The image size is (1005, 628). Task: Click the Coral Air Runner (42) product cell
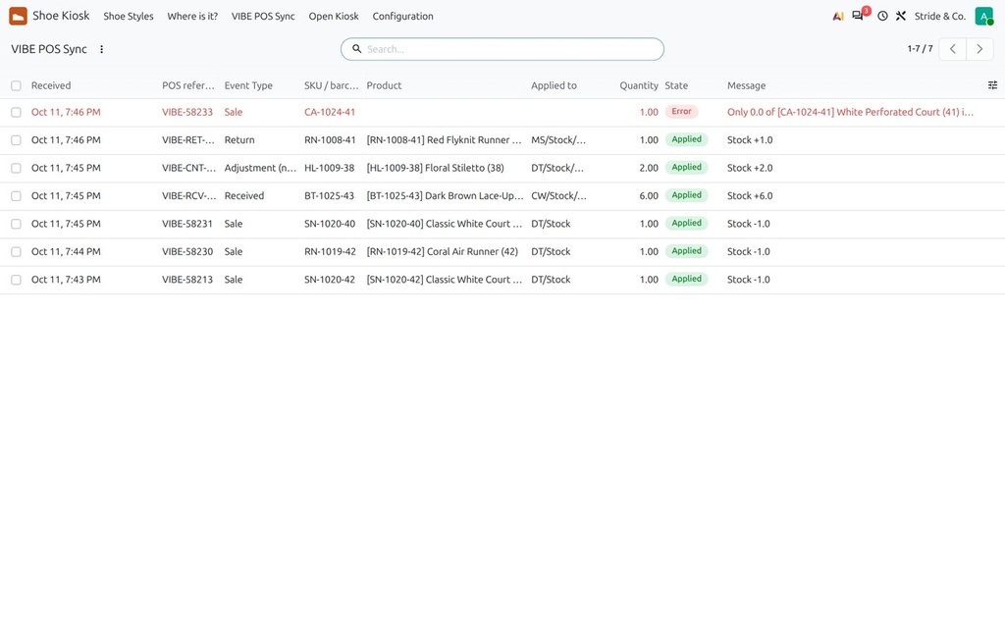[443, 251]
